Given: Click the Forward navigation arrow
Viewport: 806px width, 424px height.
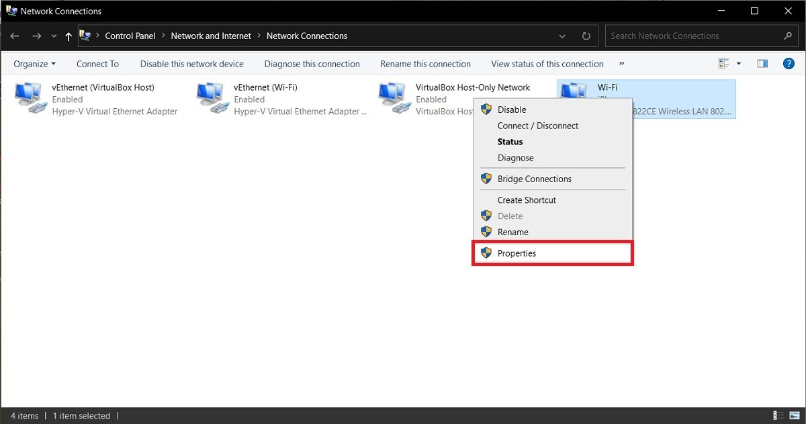Looking at the screenshot, I should (37, 36).
